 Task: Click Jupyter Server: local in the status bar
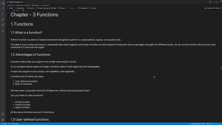pyautogui.click(x=197, y=124)
